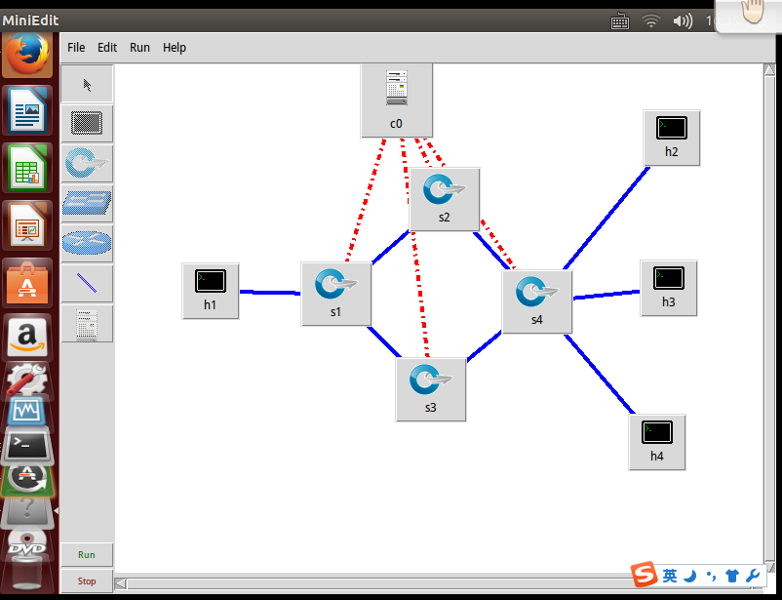This screenshot has width=782, height=600.
Task: Open the sound volume indicator
Action: click(x=683, y=20)
